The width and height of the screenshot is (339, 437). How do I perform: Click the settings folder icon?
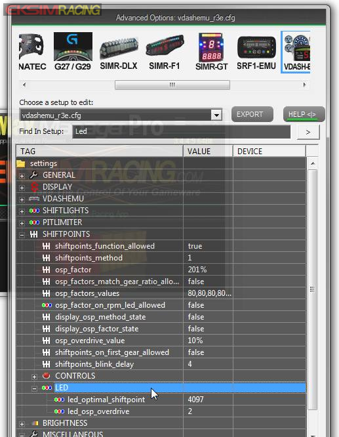(x=21, y=163)
